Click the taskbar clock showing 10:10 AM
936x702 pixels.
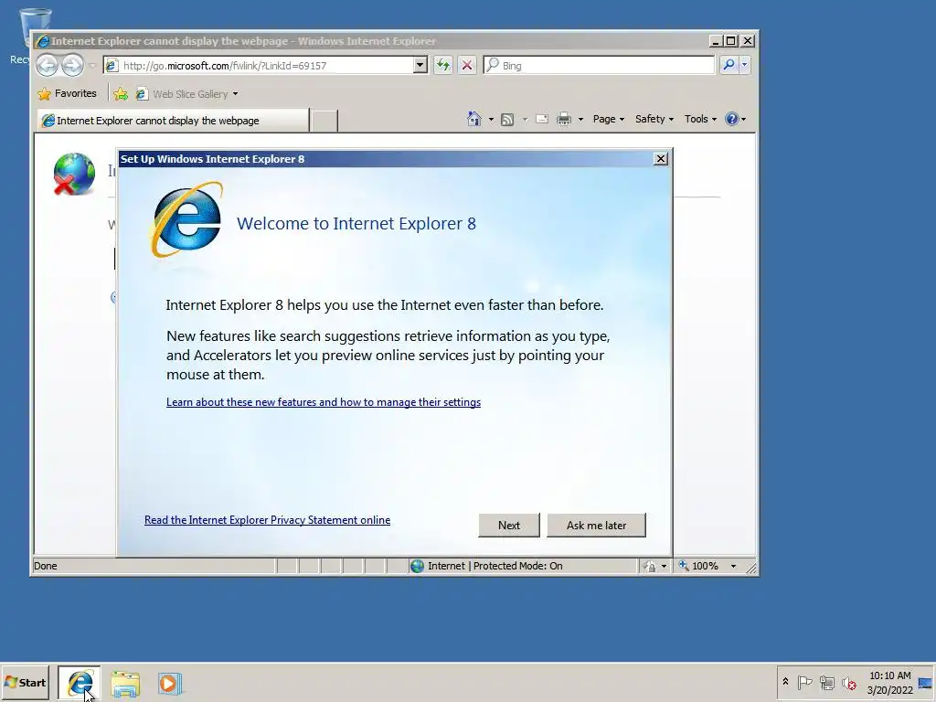tap(889, 682)
